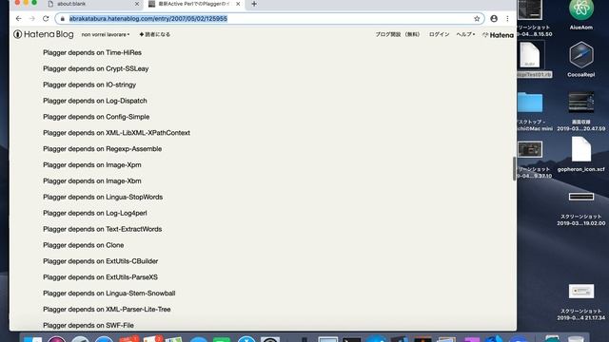
Task: Click the text 'Plagger depends on SWF-File'
Action: point(88,325)
